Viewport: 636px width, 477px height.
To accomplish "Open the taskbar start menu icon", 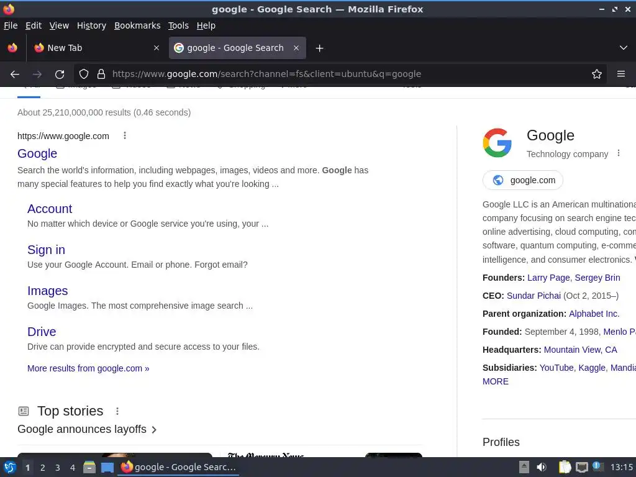I will 10,467.
